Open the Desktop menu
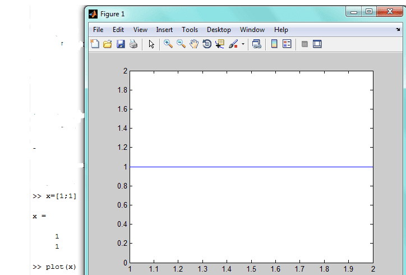The image size is (406, 275). (219, 30)
